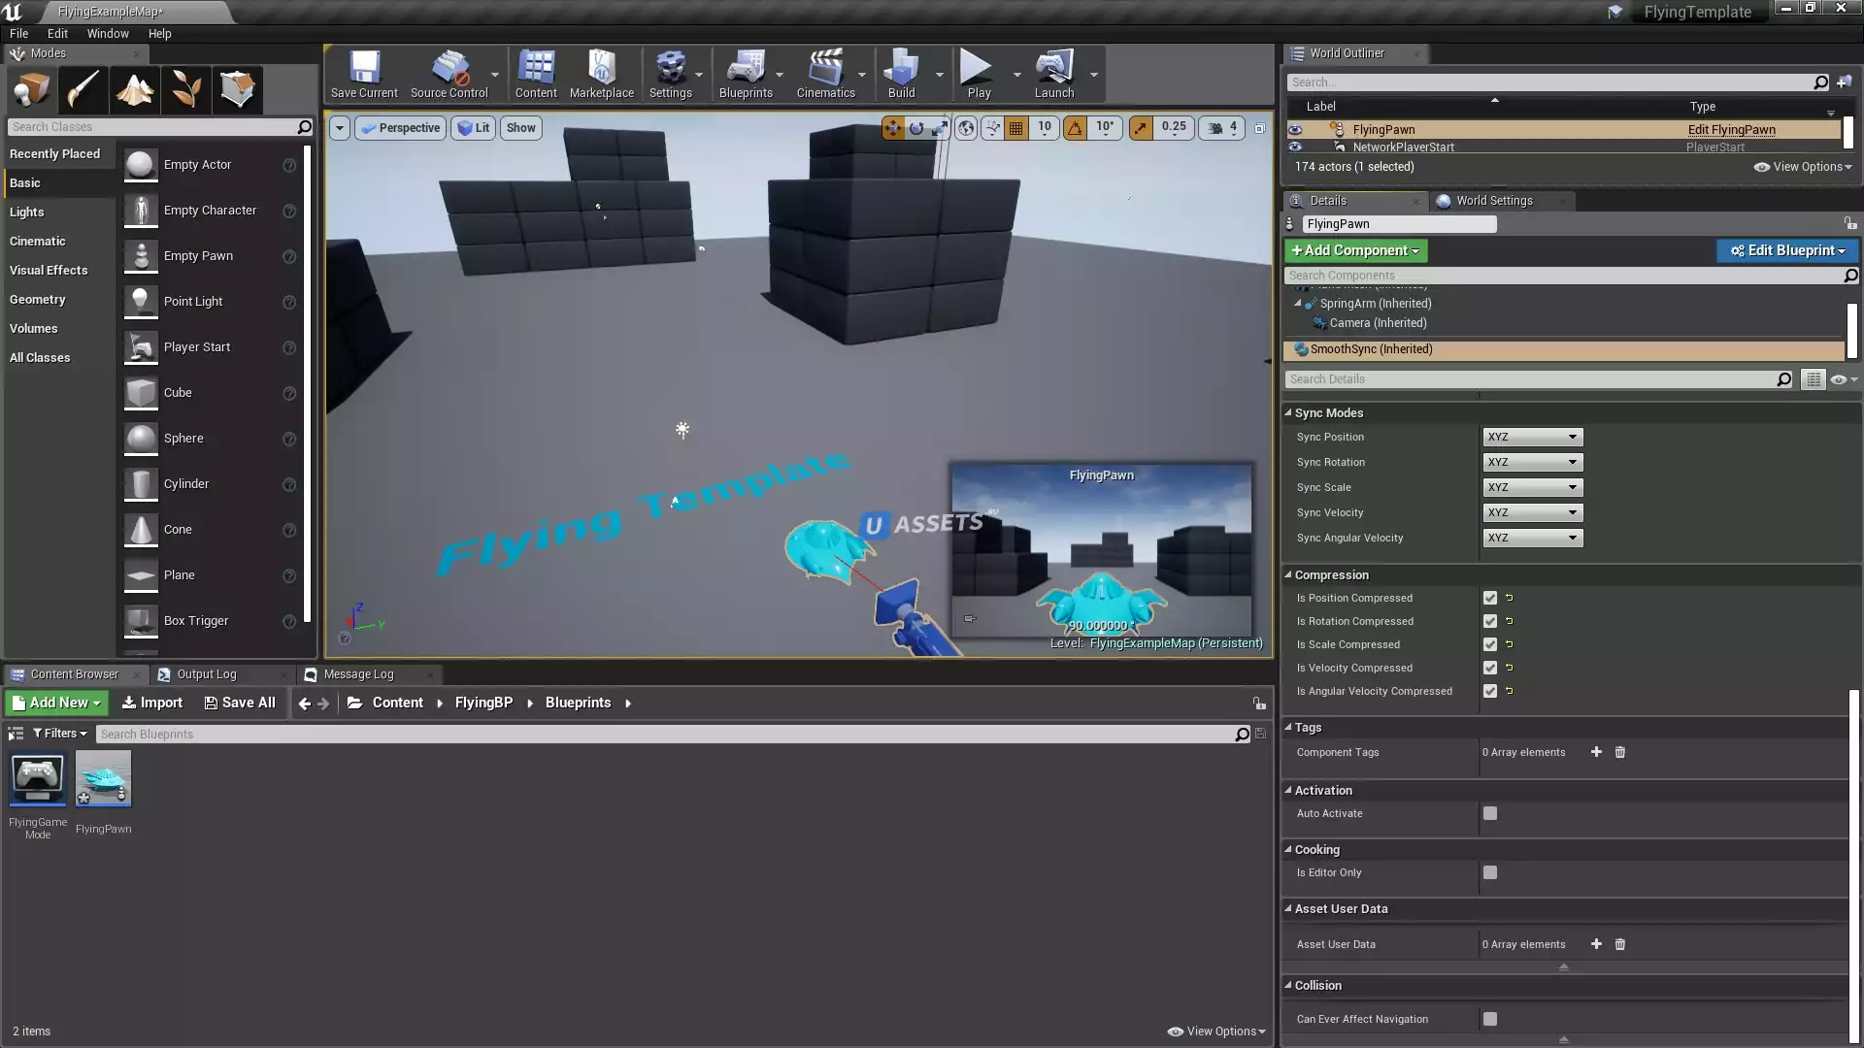The height and width of the screenshot is (1048, 1864).
Task: Enable the Auto Activate checkbox
Action: coord(1490,813)
